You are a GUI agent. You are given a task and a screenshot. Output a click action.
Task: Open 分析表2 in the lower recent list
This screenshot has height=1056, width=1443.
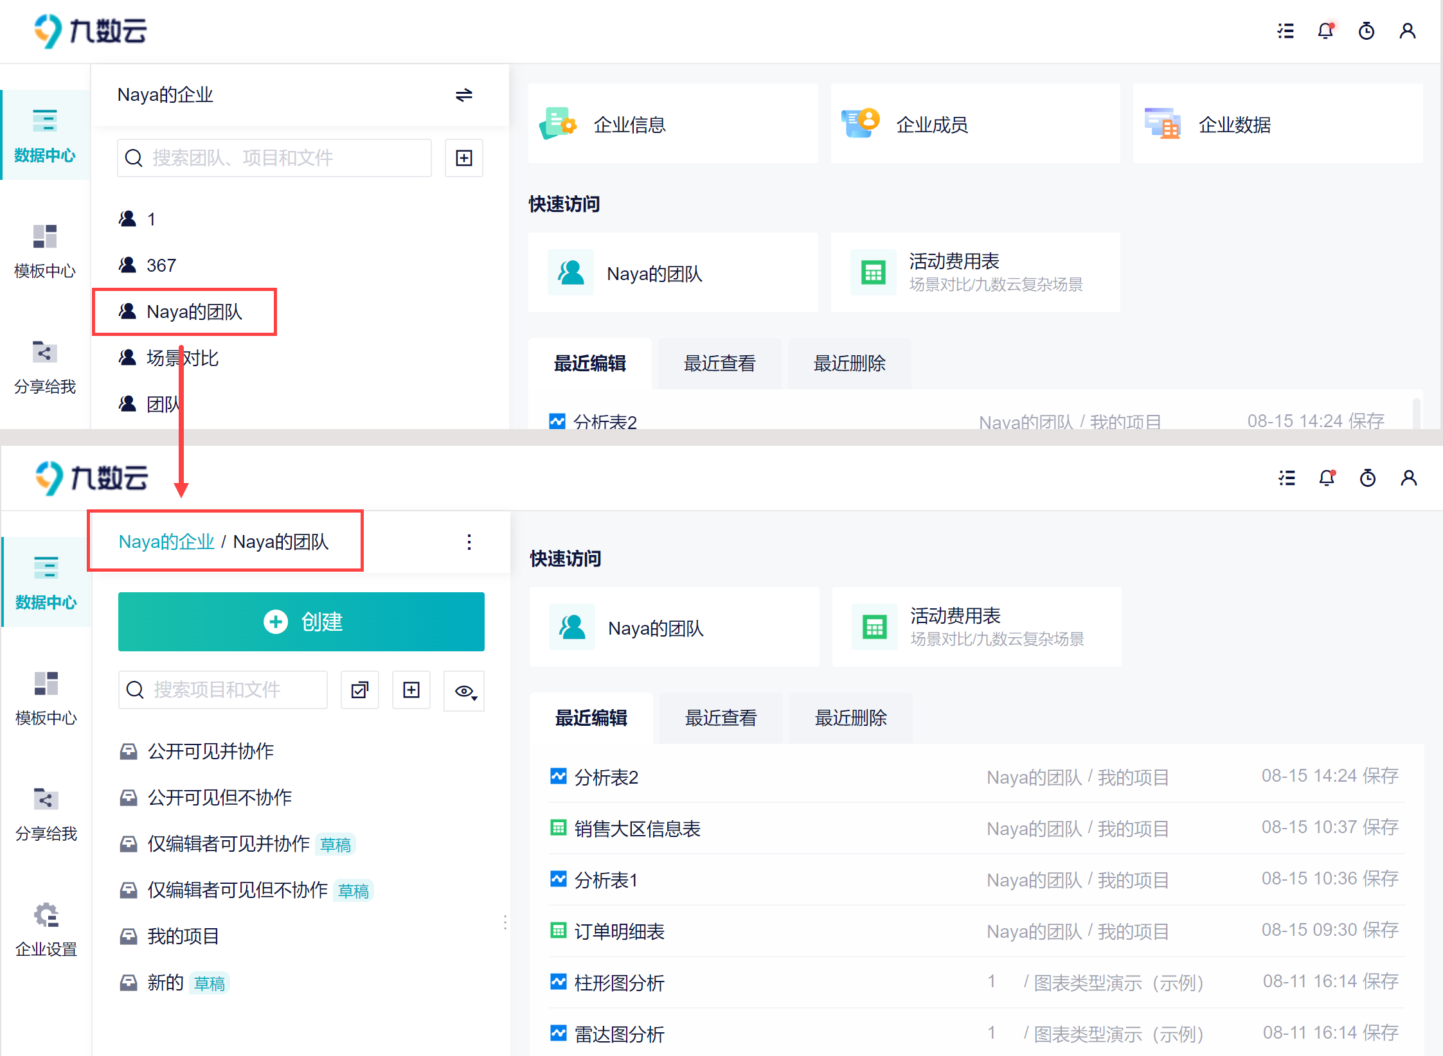tap(977, 777)
